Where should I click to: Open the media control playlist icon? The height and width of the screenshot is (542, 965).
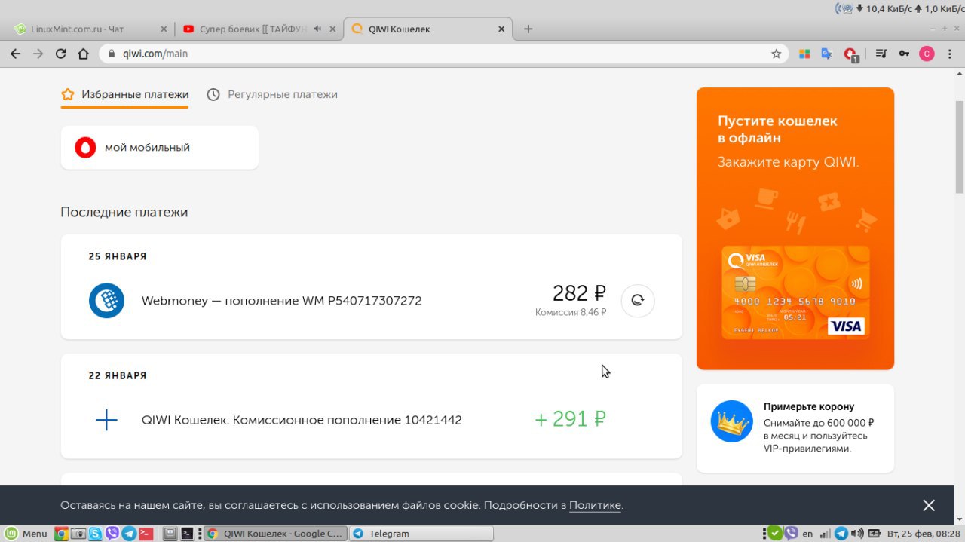click(881, 54)
